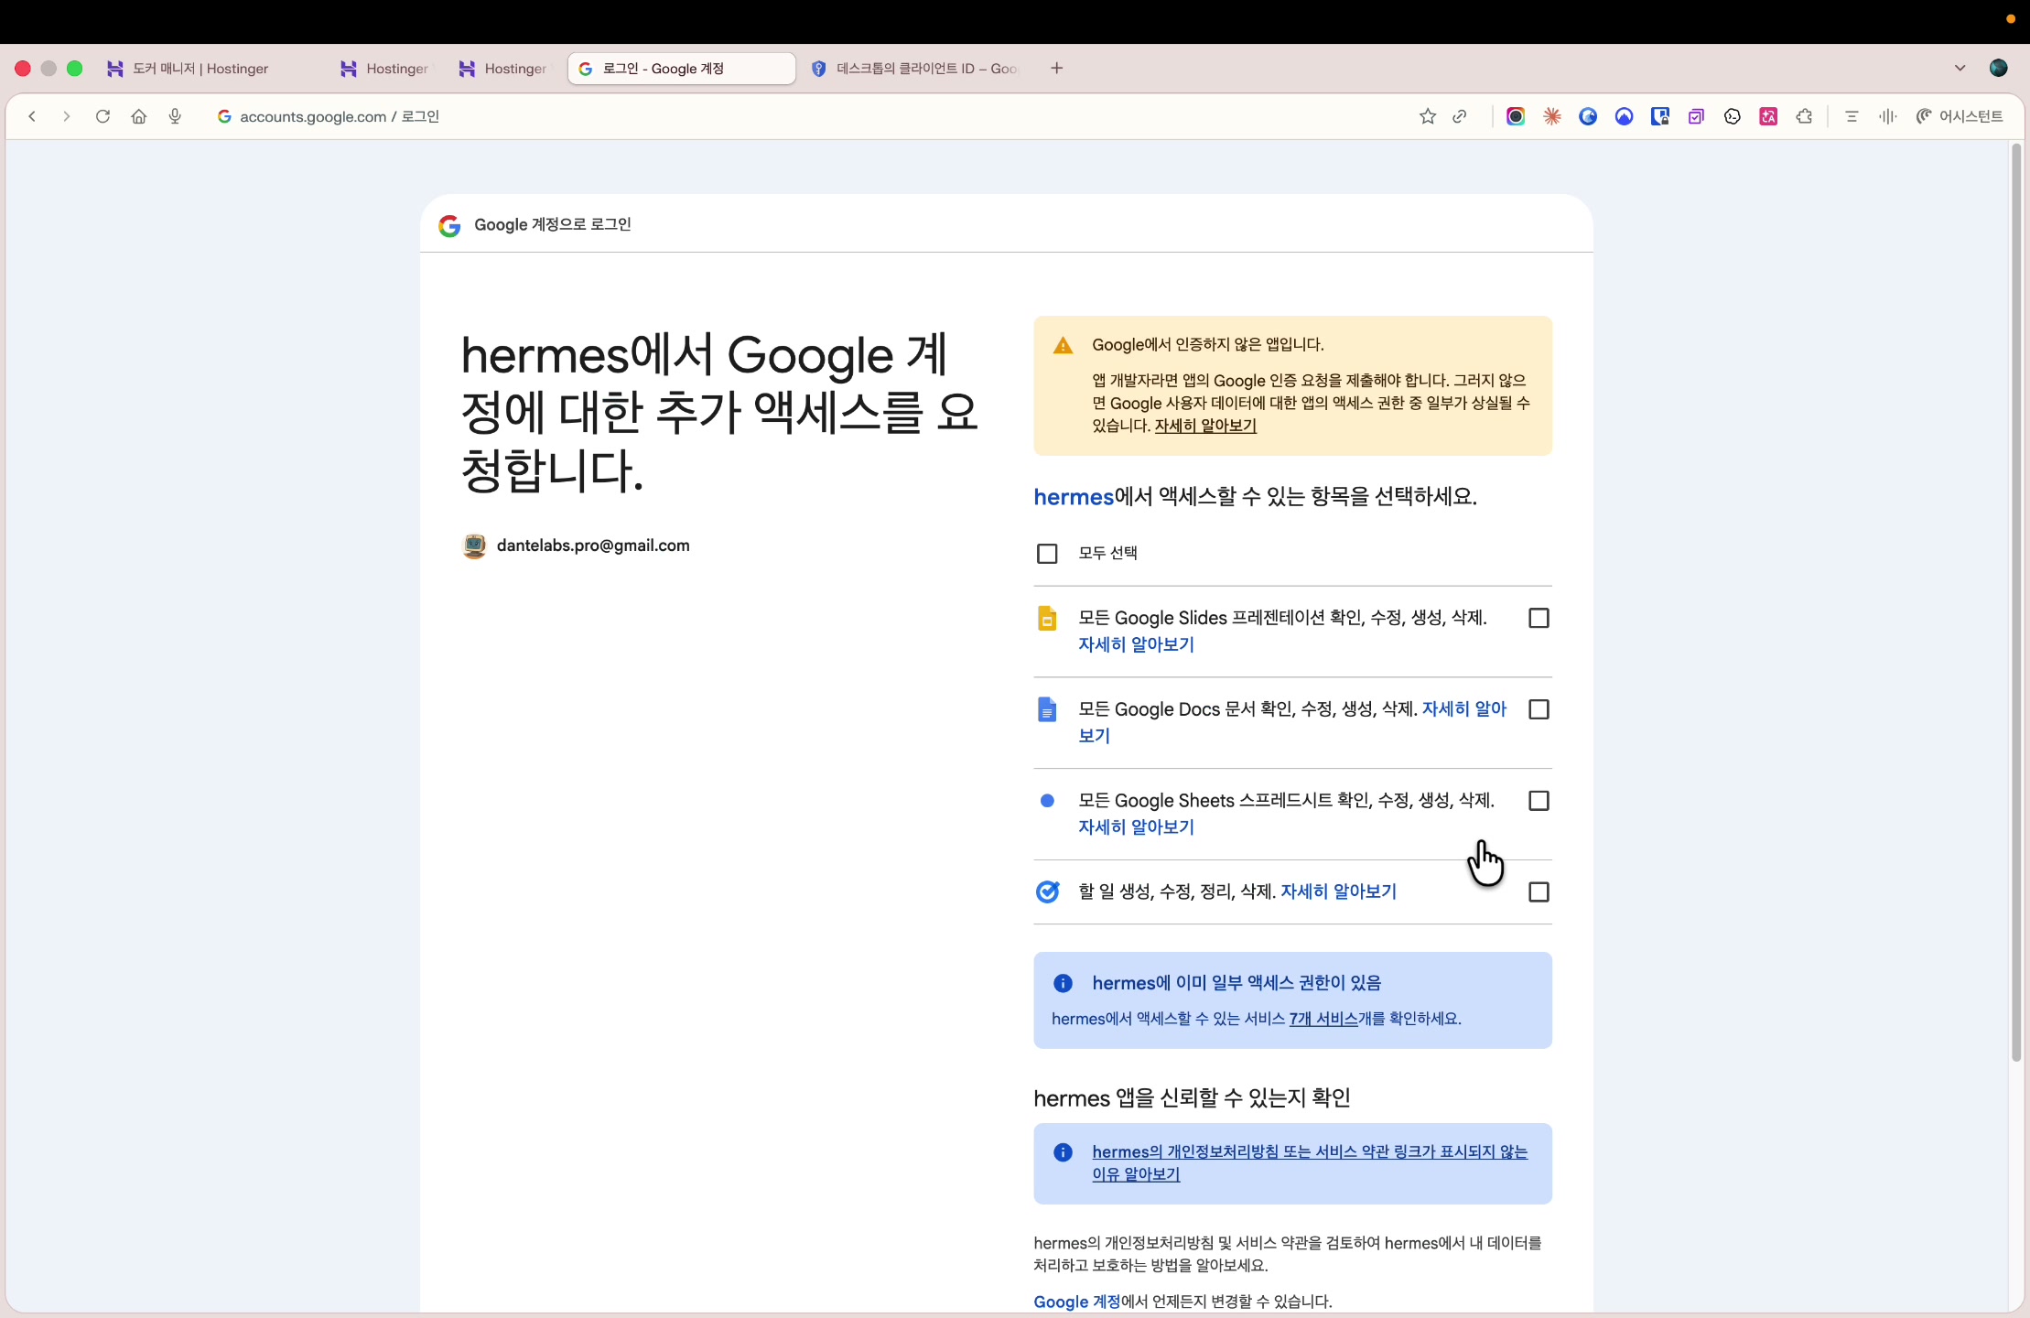Switch to 데스크톱의 클라이언트 ID tab
This screenshot has height=1318, width=2030.
point(915,69)
